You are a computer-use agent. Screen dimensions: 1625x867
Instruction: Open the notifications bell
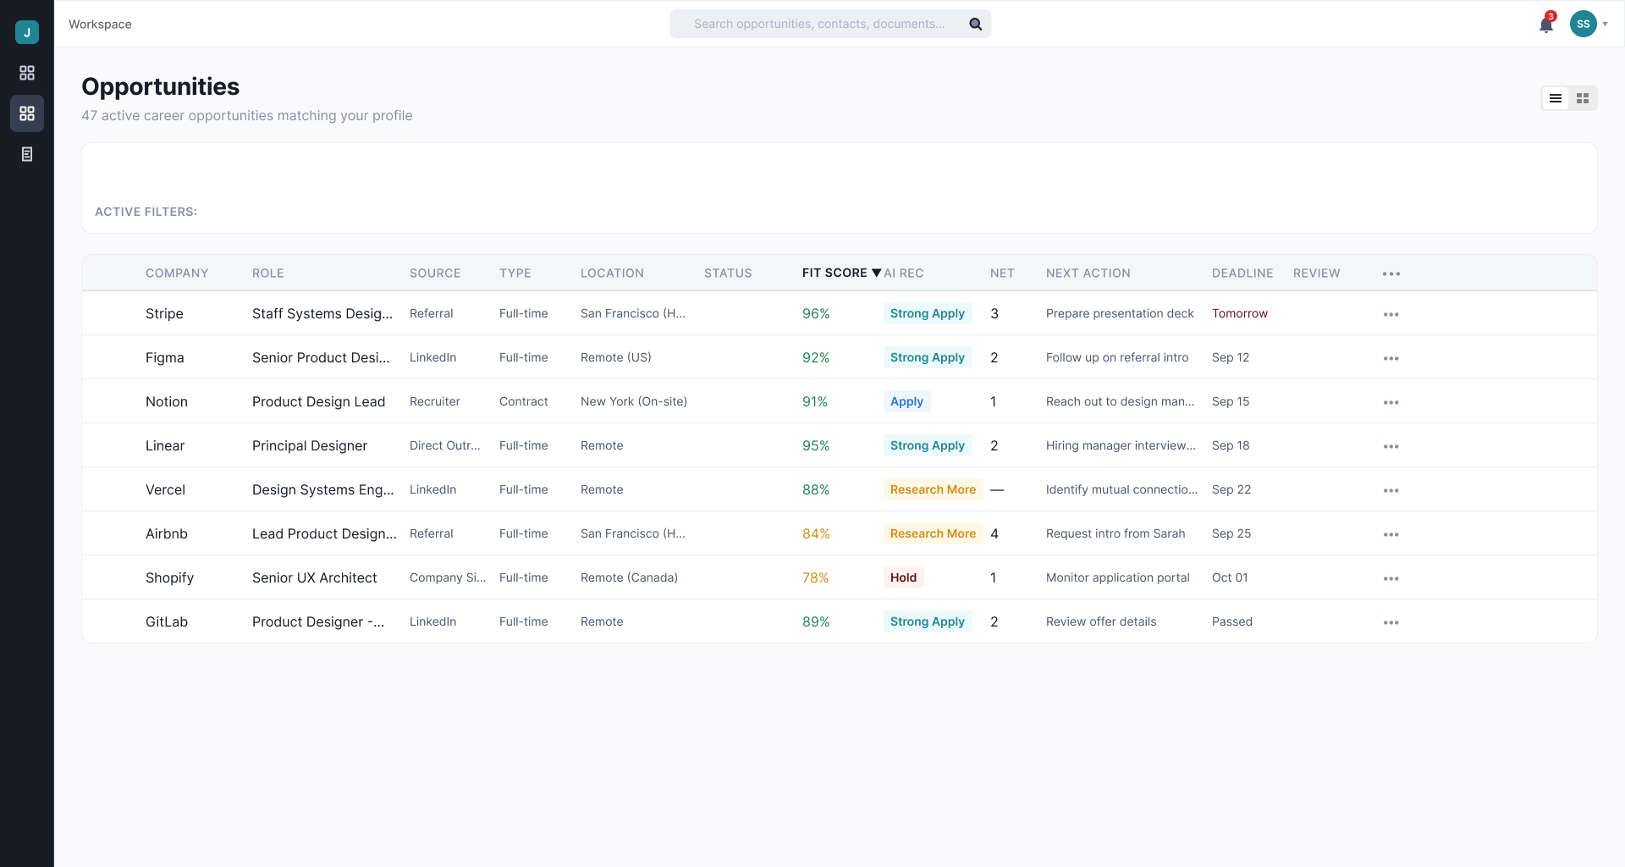click(x=1546, y=24)
